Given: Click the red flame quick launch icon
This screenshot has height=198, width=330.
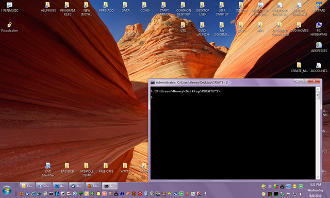Looking at the screenshot, I should click(188, 194).
